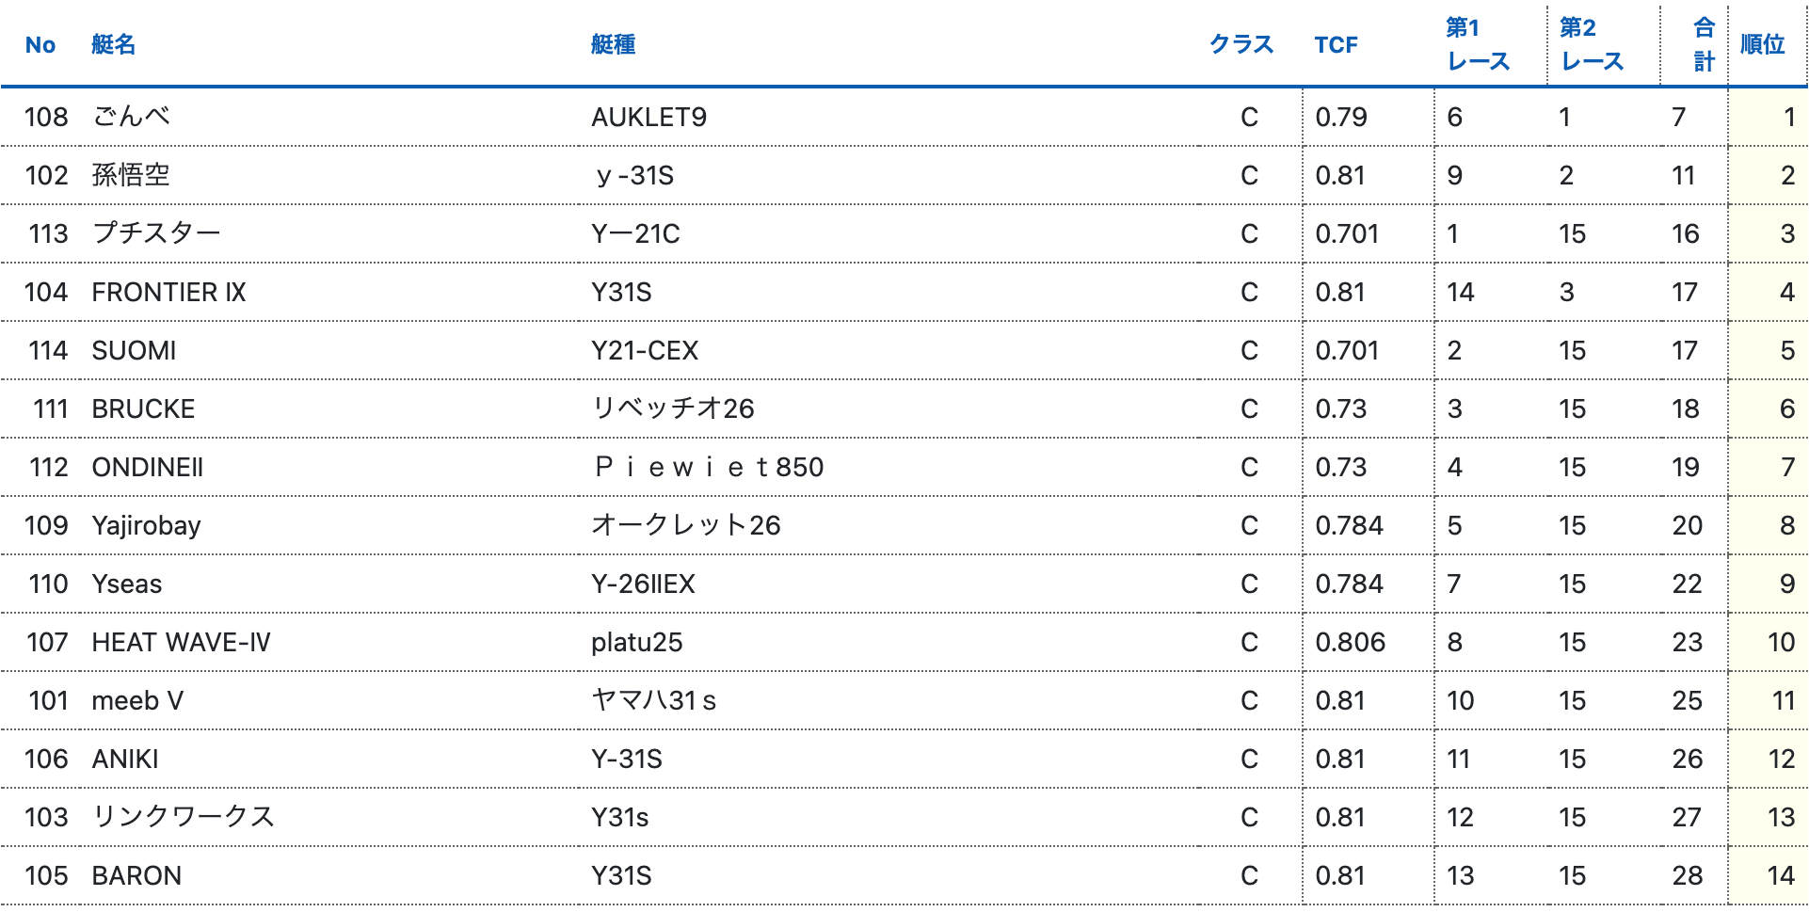The width and height of the screenshot is (1809, 912).
Task: Select the boat name ごんべ
Action: coord(132,117)
